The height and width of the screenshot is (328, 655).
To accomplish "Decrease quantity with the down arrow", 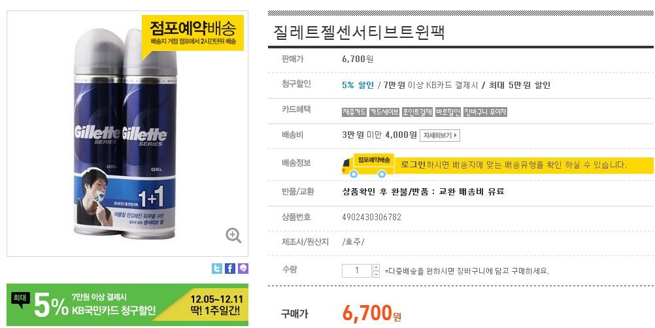I will 376,274.
